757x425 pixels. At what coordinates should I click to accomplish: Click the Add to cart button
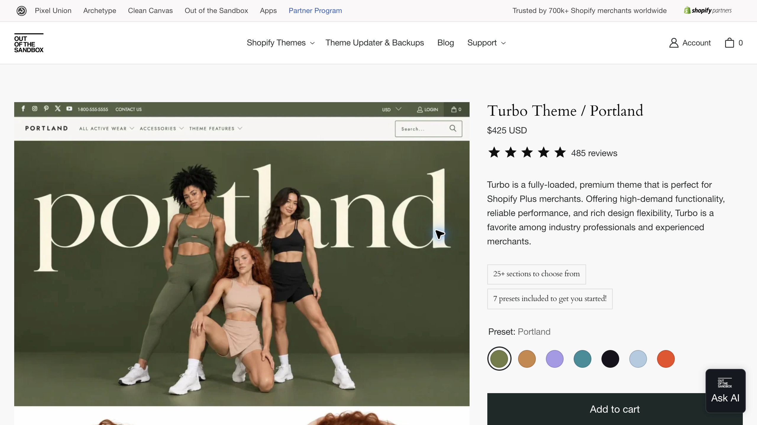(x=615, y=409)
